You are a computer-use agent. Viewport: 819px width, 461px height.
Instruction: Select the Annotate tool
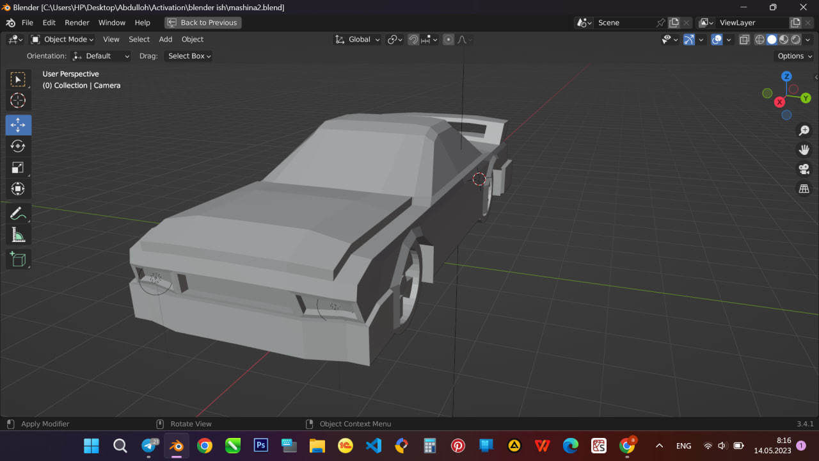click(x=18, y=213)
